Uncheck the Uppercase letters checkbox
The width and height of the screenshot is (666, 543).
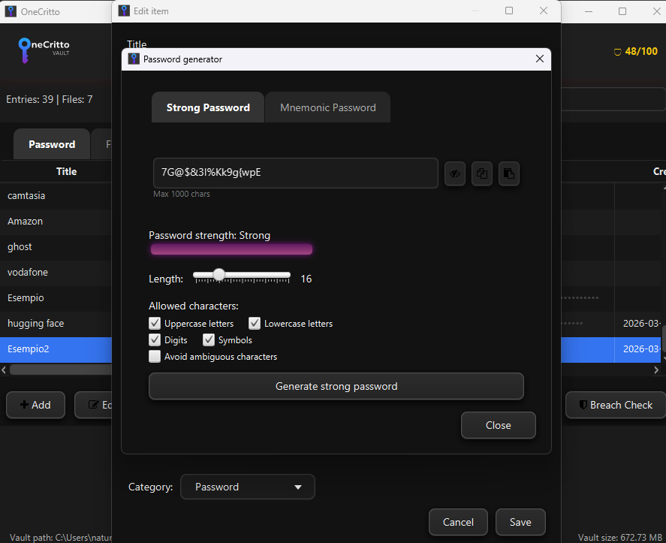pyautogui.click(x=155, y=324)
